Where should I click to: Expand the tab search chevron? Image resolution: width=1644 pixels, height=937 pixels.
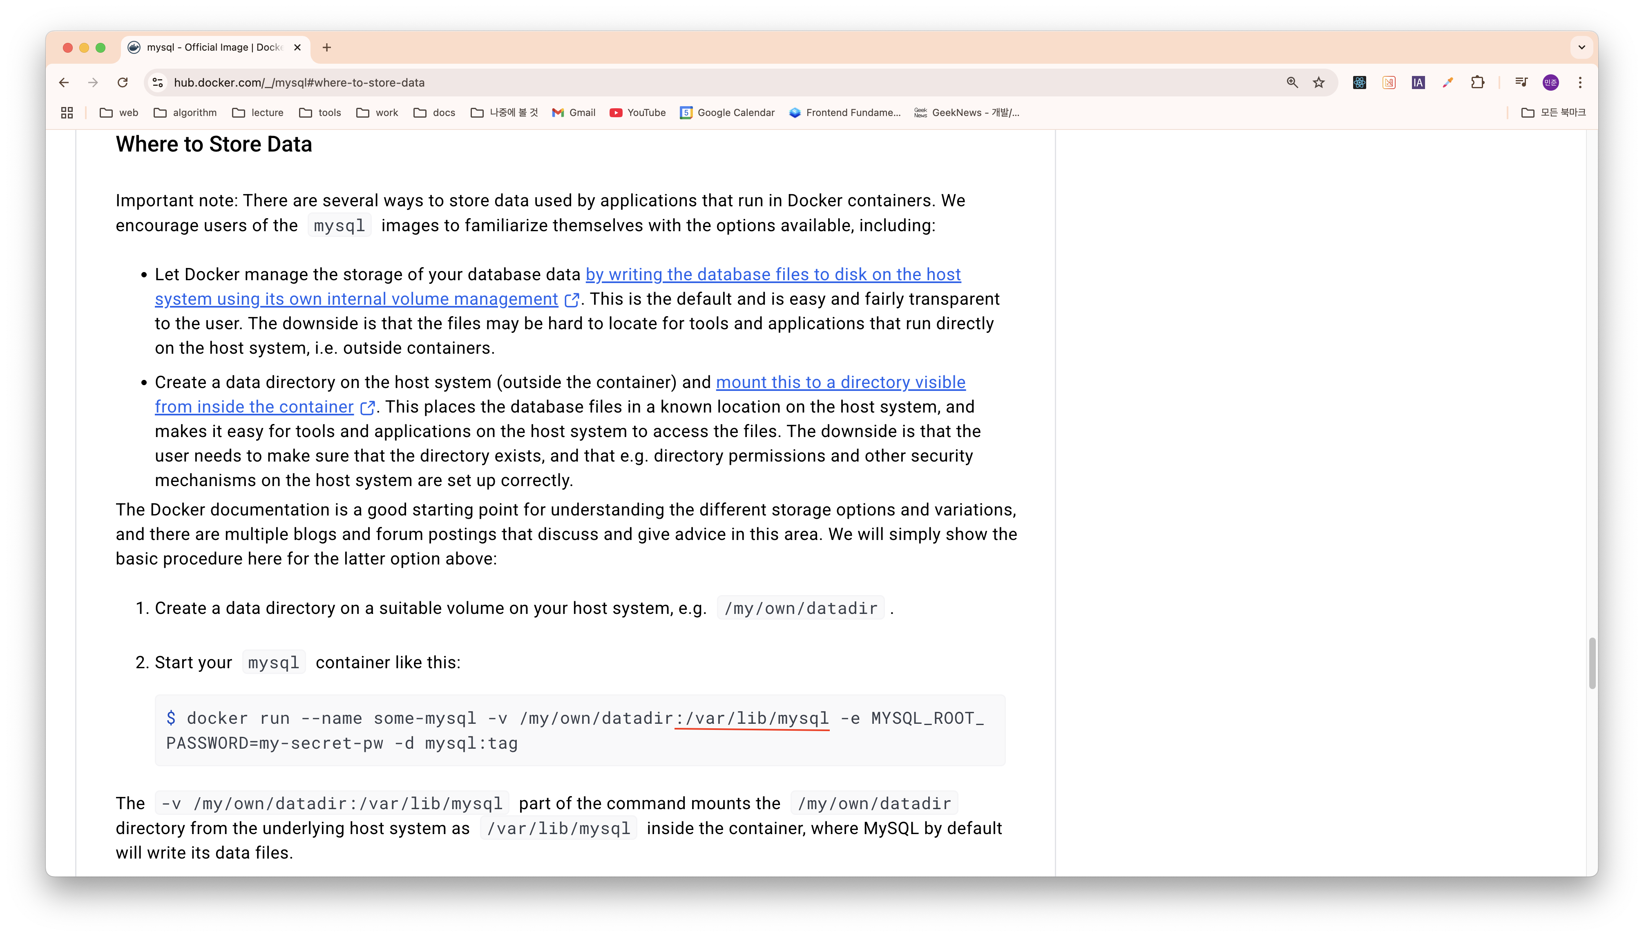[x=1581, y=47]
